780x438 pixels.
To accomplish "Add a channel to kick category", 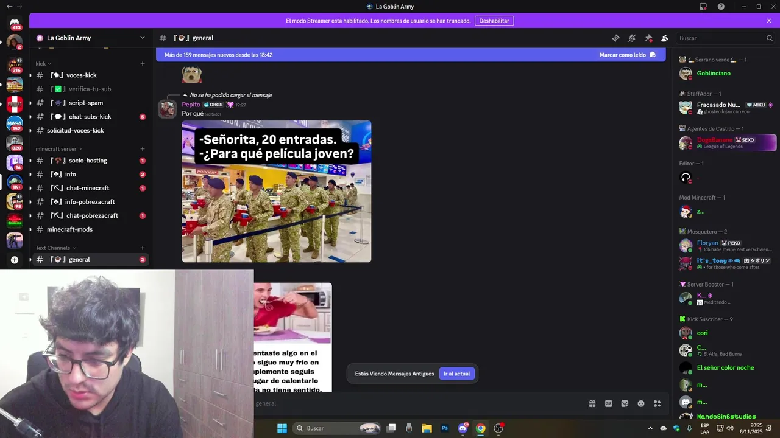I will (x=143, y=63).
